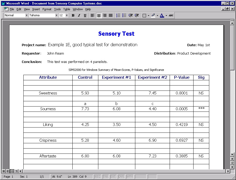Switch to Outline view in bottom-left
This screenshot has height=180, width=236.
pos(16,171)
